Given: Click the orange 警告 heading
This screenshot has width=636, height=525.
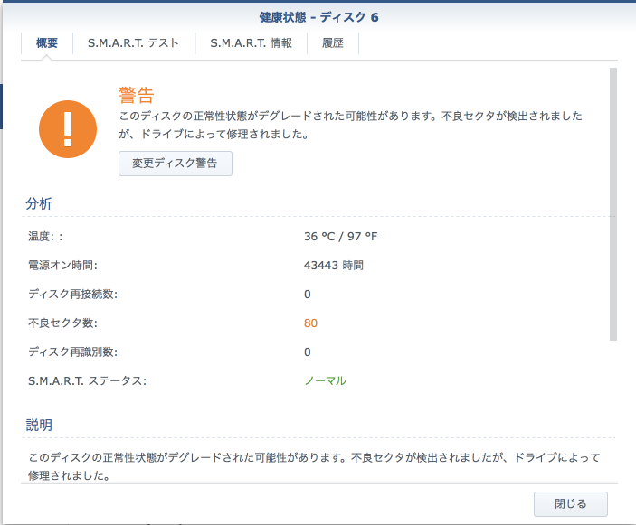Looking at the screenshot, I should (x=137, y=95).
